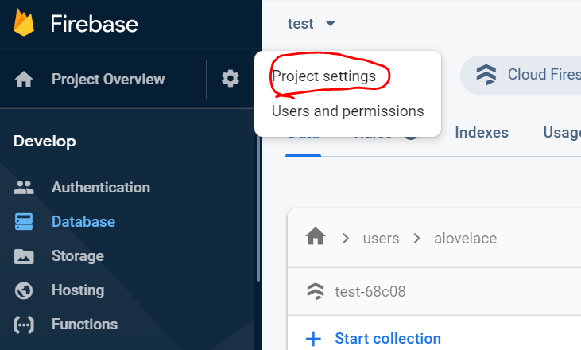This screenshot has height=350, width=581.
Task: Open Project Overview in sidebar
Action: [108, 79]
